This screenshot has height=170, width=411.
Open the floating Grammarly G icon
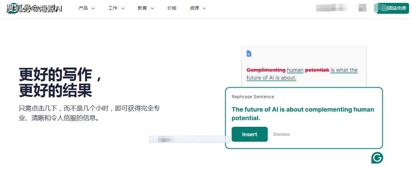point(377,158)
